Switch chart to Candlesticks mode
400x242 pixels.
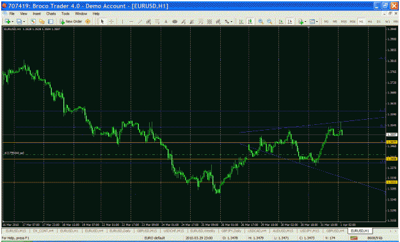[250, 22]
